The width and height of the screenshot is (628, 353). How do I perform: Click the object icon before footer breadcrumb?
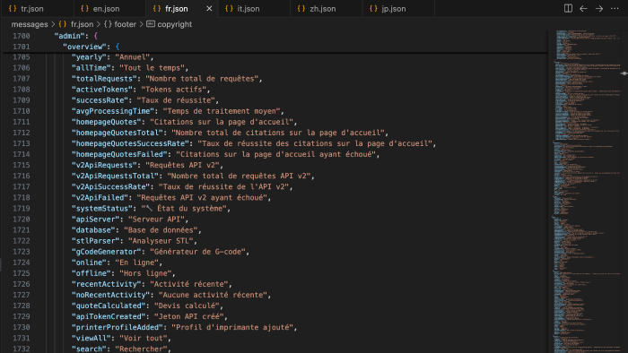(108, 24)
